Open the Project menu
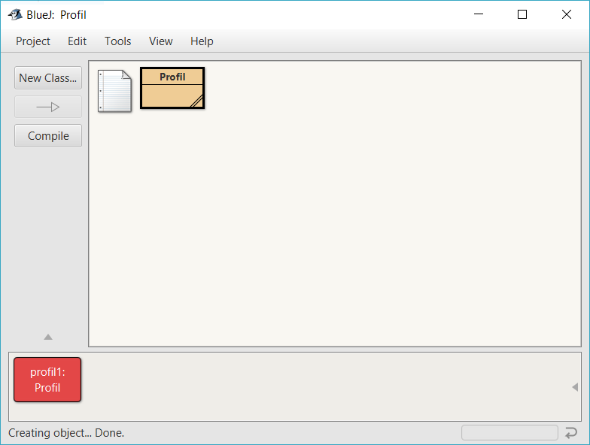Screen dimensions: 590x445 [x=33, y=41]
